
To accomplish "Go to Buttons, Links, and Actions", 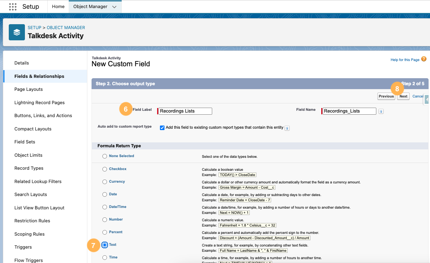I will tap(43, 116).
